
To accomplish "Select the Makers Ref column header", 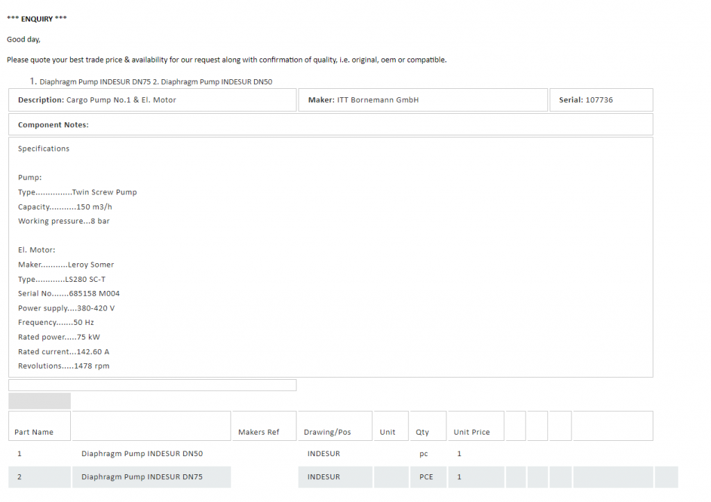I will point(258,432).
